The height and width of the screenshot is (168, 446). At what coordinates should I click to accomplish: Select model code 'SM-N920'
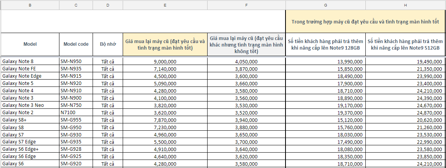coord(76,83)
